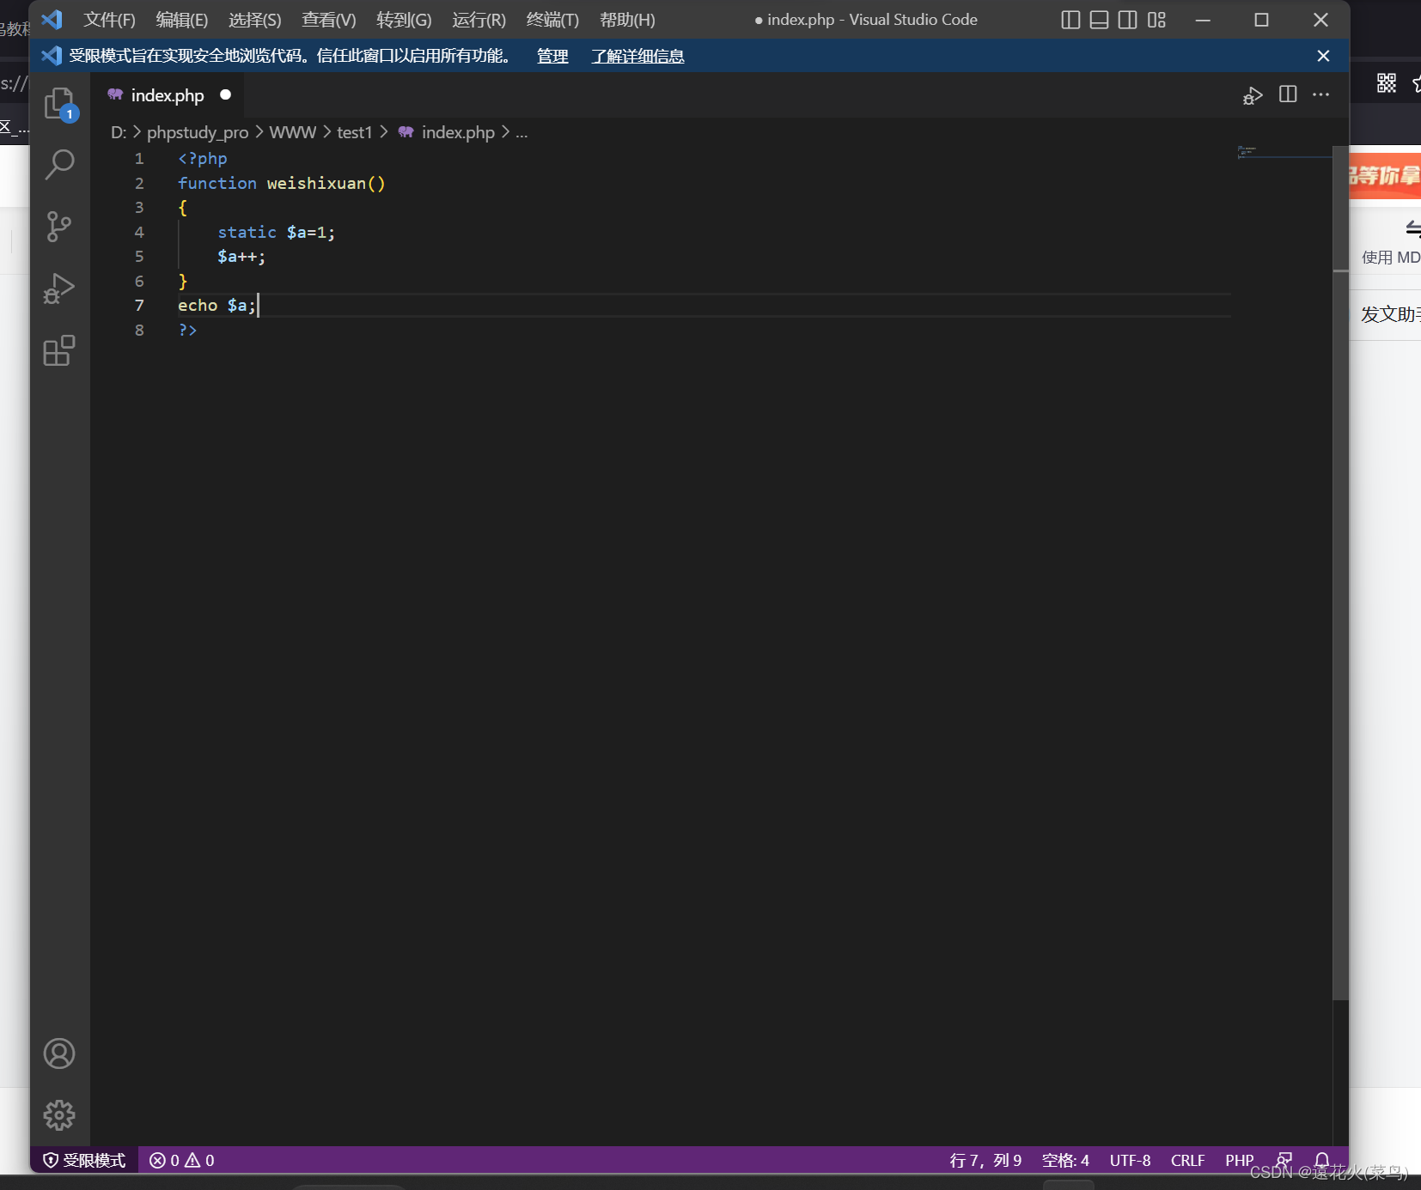This screenshot has height=1190, width=1421.
Task: Click 空格: 4 indentation setting
Action: click(x=1065, y=1160)
